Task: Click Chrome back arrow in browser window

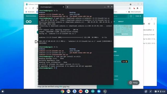Action: [26, 8]
